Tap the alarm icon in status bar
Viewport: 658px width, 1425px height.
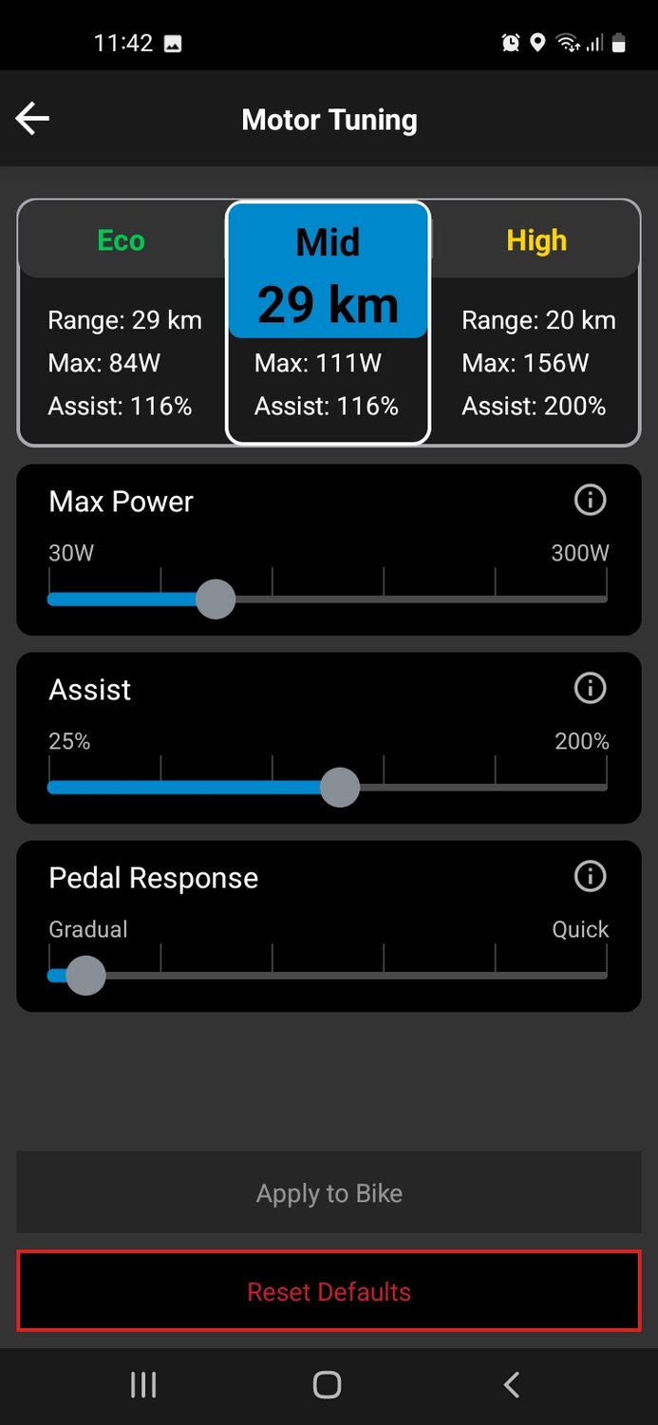pos(511,43)
